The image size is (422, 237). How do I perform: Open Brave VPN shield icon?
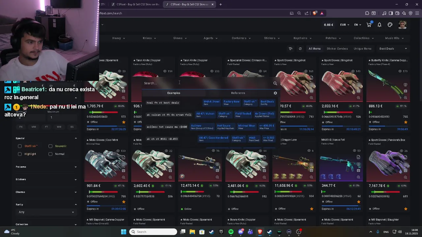point(410,13)
